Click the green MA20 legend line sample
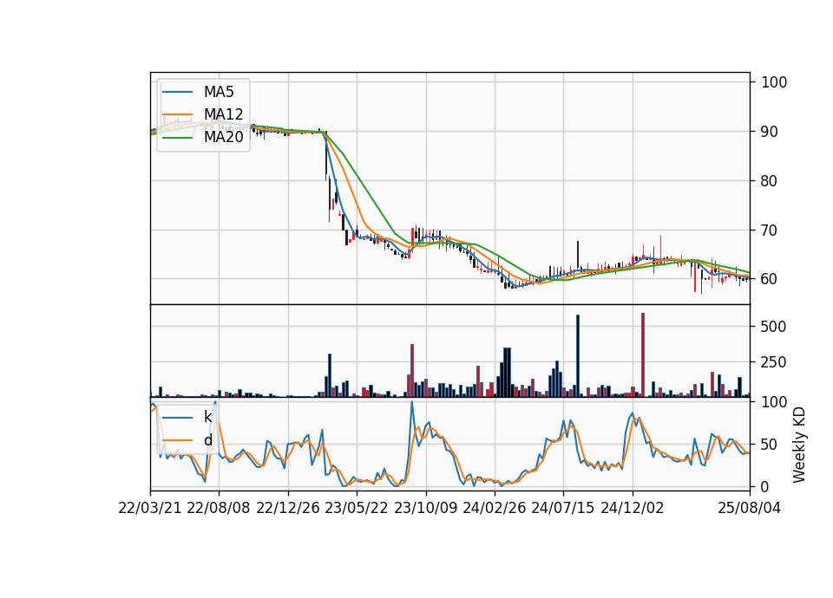The image size is (833, 598). (177, 138)
